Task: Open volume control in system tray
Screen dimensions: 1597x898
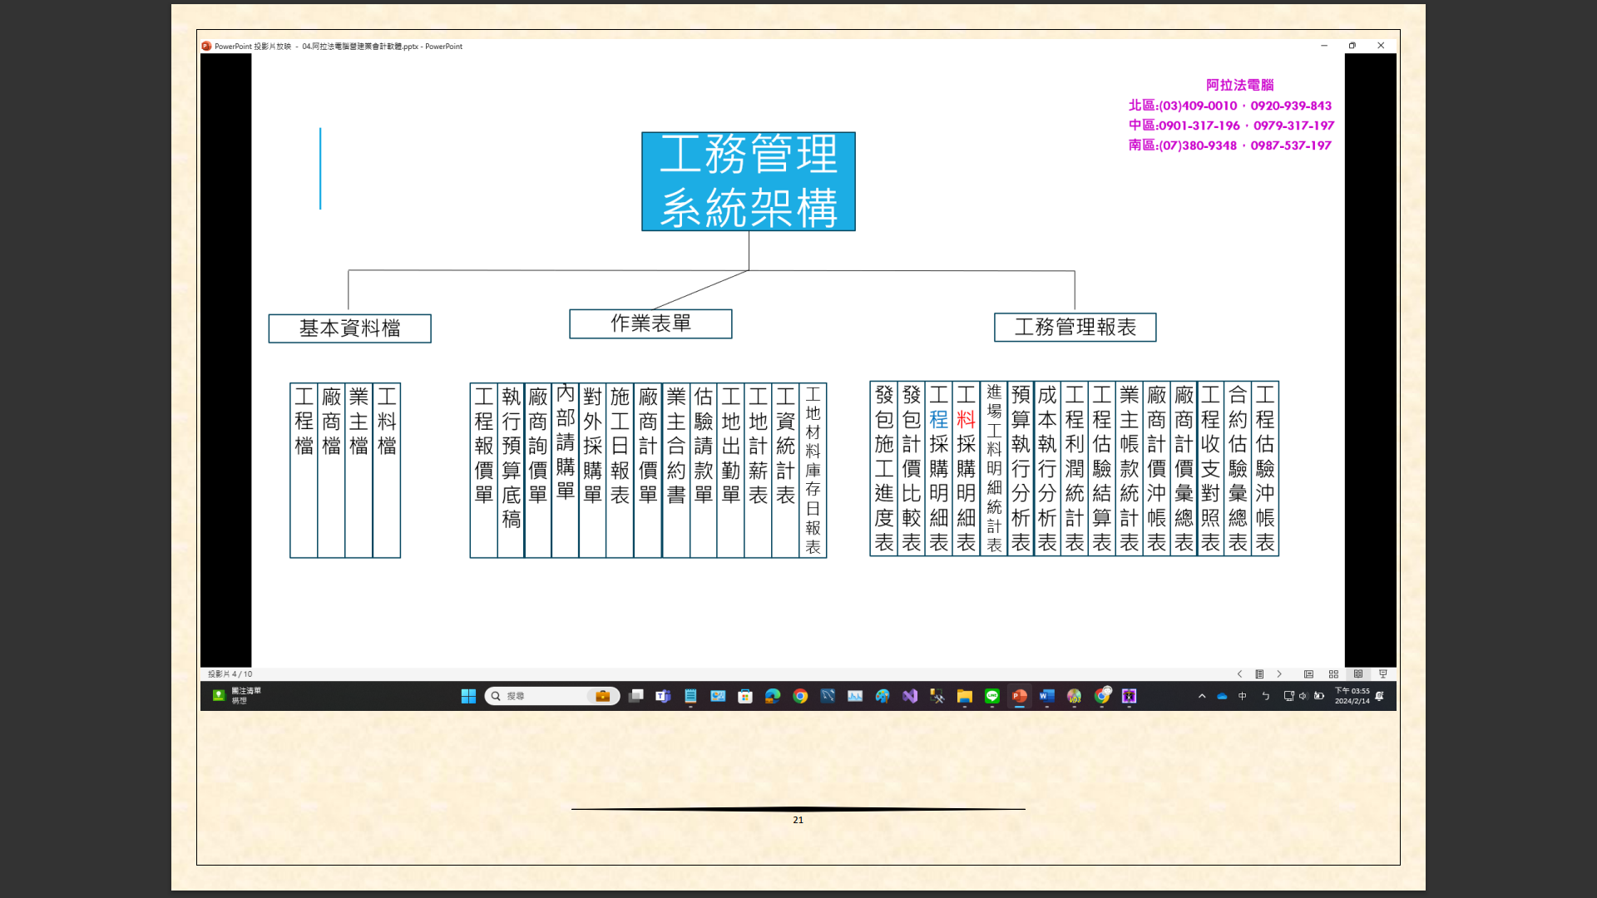Action: pyautogui.click(x=1303, y=696)
